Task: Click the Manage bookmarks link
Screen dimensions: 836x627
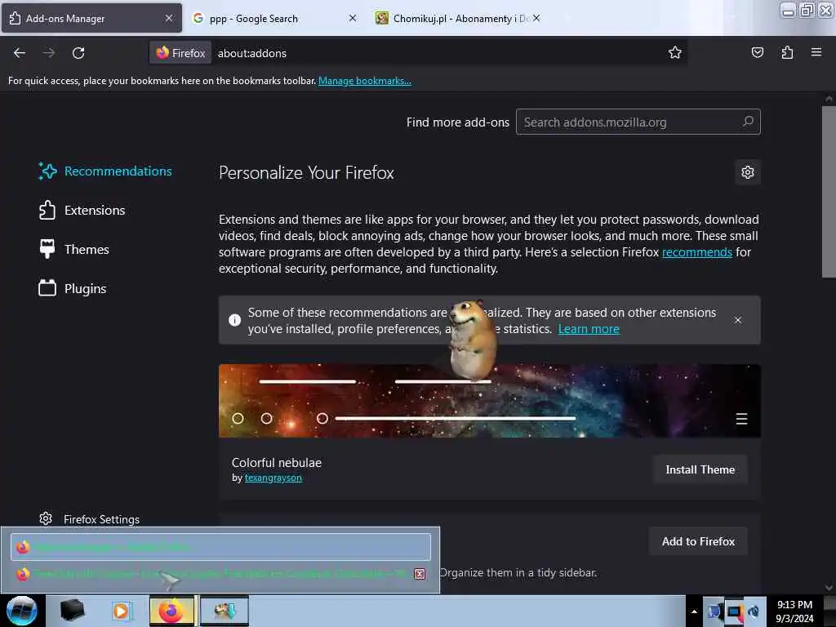Action: pyautogui.click(x=365, y=81)
